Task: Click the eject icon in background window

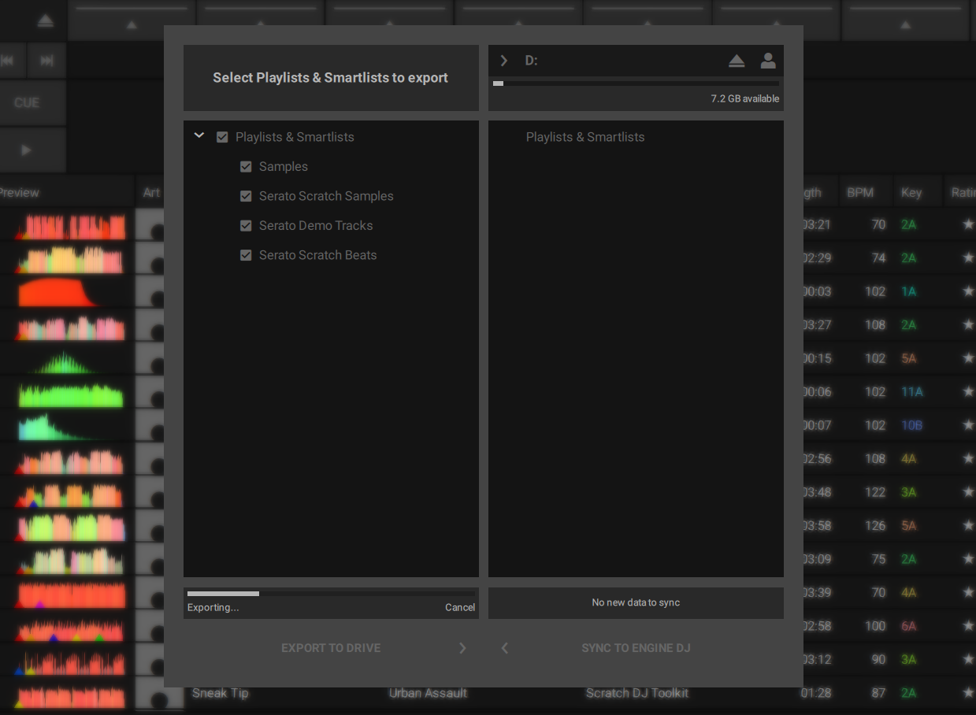Action: tap(46, 20)
